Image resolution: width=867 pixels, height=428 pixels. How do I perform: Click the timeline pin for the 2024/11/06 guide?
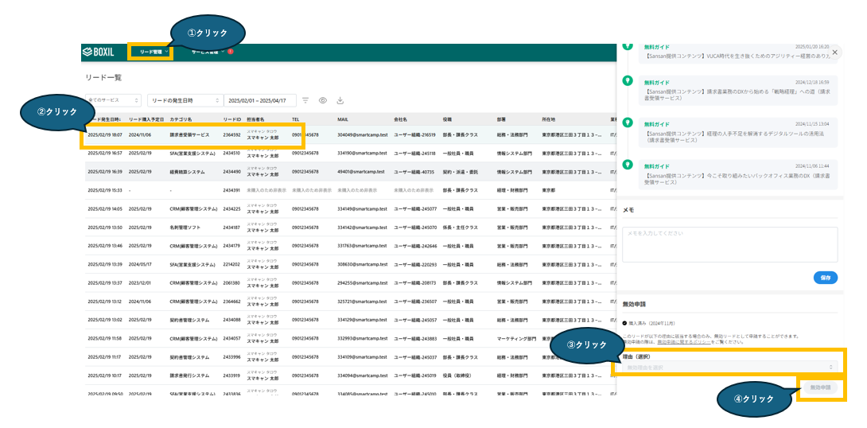(627, 165)
